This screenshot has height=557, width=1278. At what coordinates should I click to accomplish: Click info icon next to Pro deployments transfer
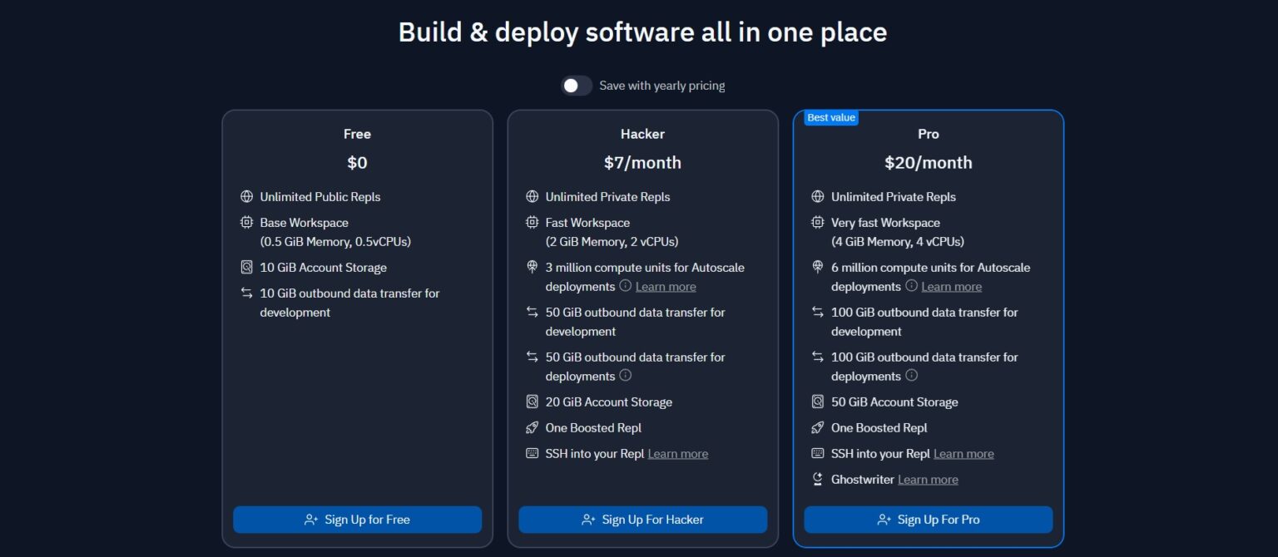[x=911, y=376]
